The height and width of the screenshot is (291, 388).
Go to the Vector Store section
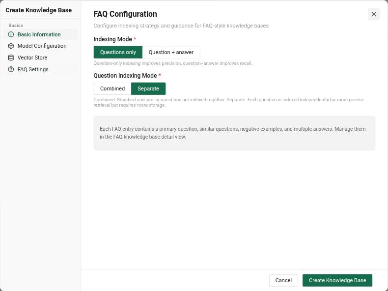41,58
